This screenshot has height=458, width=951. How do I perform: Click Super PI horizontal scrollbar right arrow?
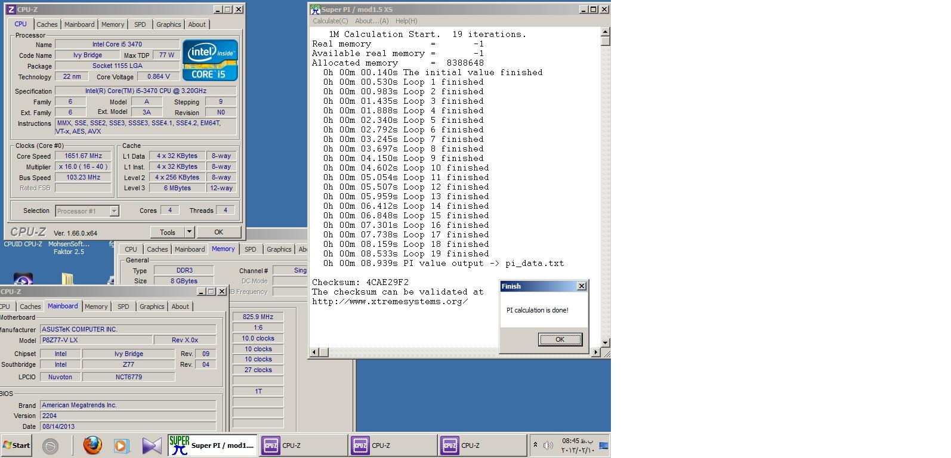pyautogui.click(x=595, y=352)
